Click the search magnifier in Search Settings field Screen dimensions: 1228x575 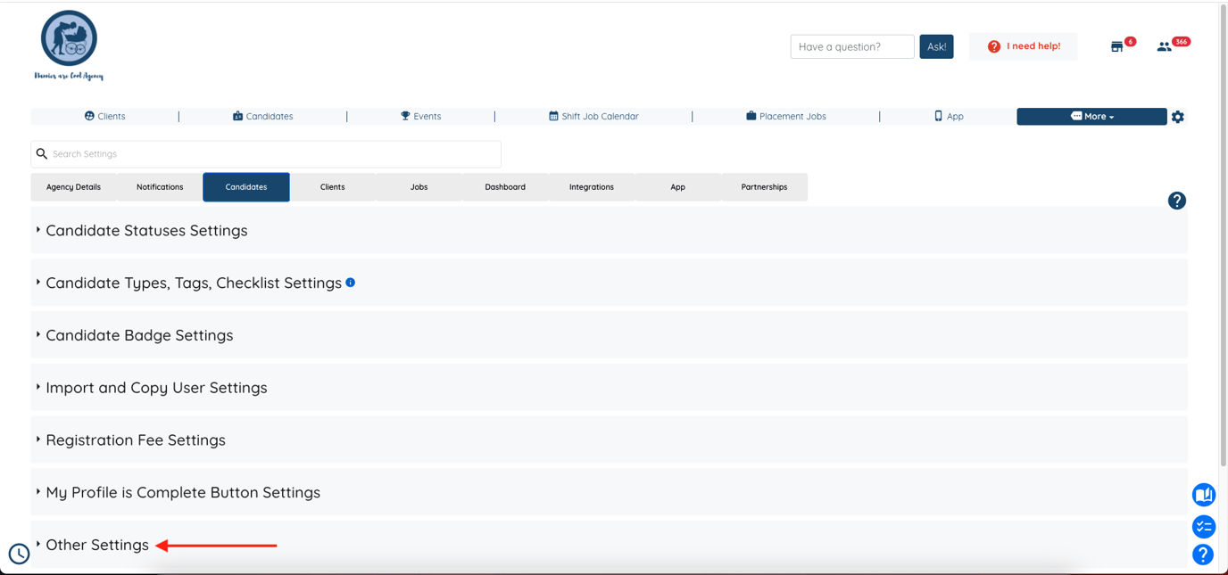[42, 153]
